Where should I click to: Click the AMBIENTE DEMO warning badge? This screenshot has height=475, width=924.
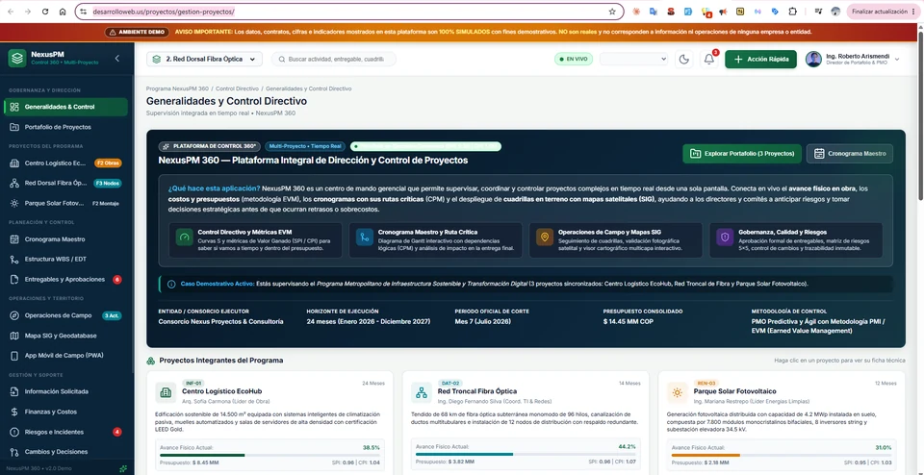[x=137, y=33]
